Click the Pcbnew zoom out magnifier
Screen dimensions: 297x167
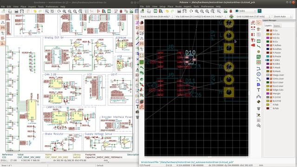pyautogui.click(x=202, y=11)
